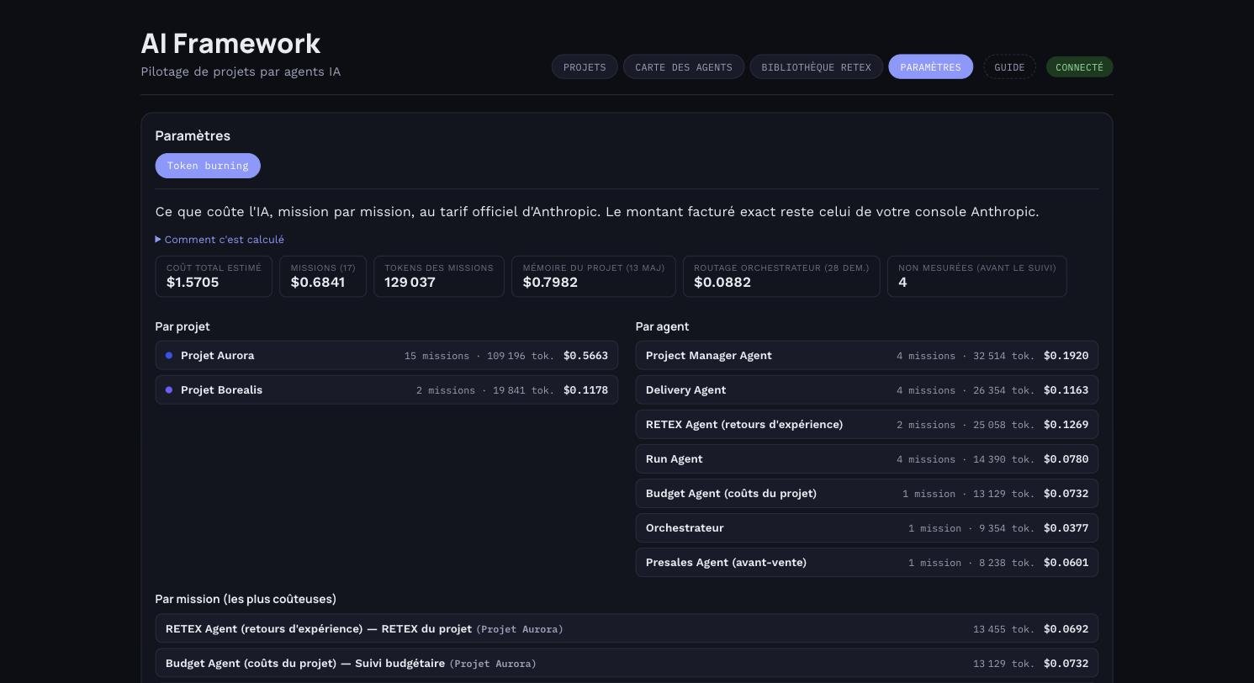Select the Projet Borealis row

point(387,390)
